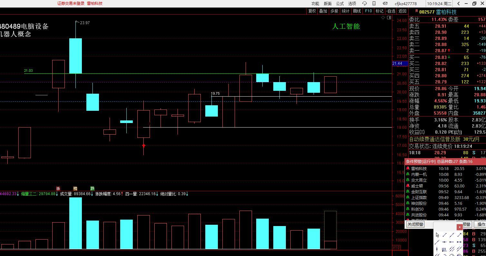
Task: Select the parallel lines drawing tool
Action: [x=452, y=249]
